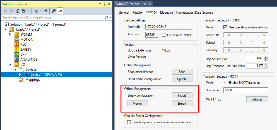Image resolution: width=277 pixels, height=130 pixels.
Task: Uncheck Use operating system settings
Action: [225, 27]
